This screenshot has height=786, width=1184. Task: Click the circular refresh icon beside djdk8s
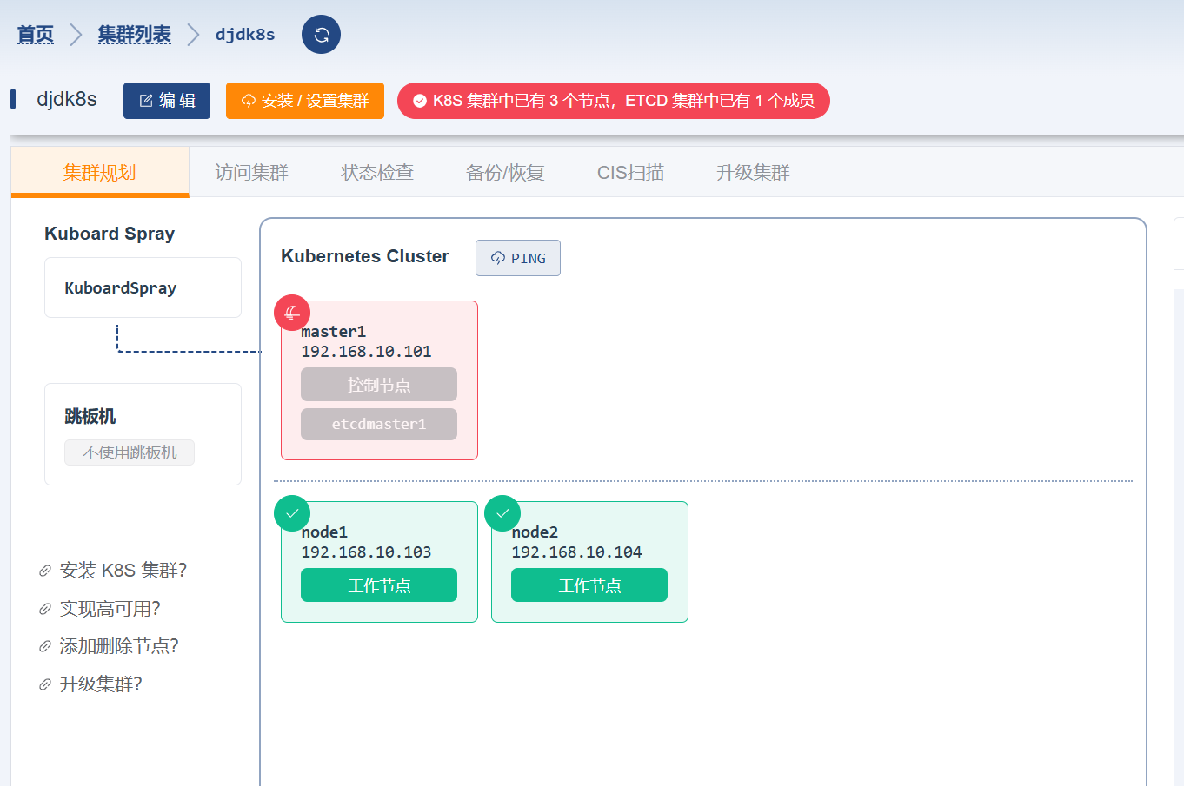click(321, 35)
